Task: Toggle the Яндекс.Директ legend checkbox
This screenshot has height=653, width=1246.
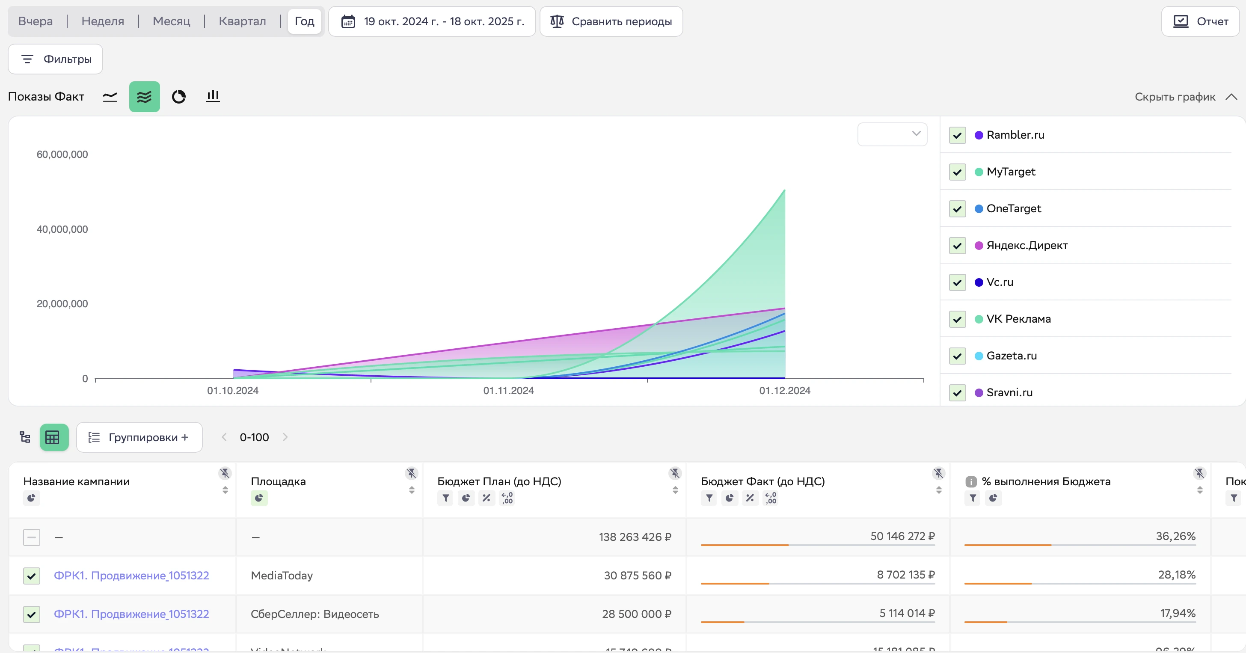Action: tap(957, 246)
